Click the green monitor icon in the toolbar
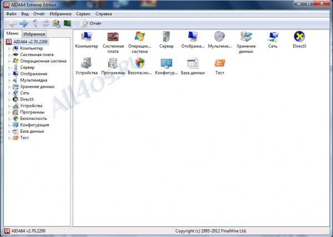The height and width of the screenshot is (237, 333). 68,23
